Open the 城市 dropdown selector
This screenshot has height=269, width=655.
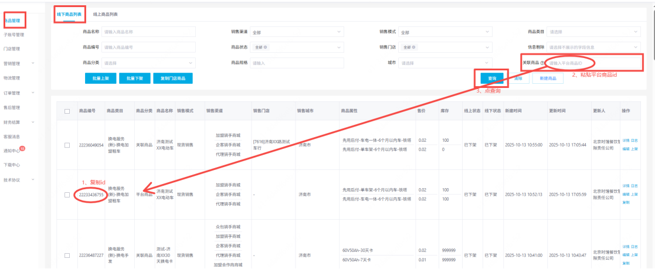click(x=446, y=63)
